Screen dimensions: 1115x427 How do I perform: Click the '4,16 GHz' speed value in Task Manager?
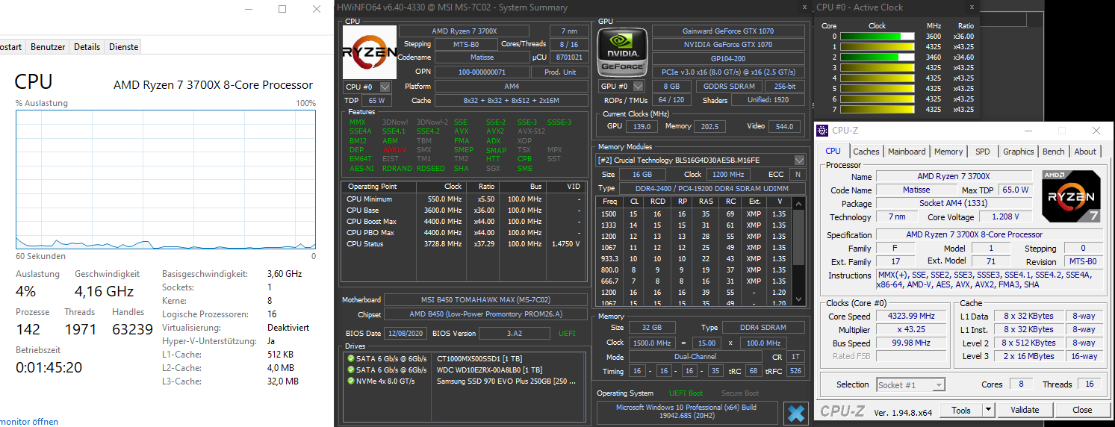click(x=104, y=291)
